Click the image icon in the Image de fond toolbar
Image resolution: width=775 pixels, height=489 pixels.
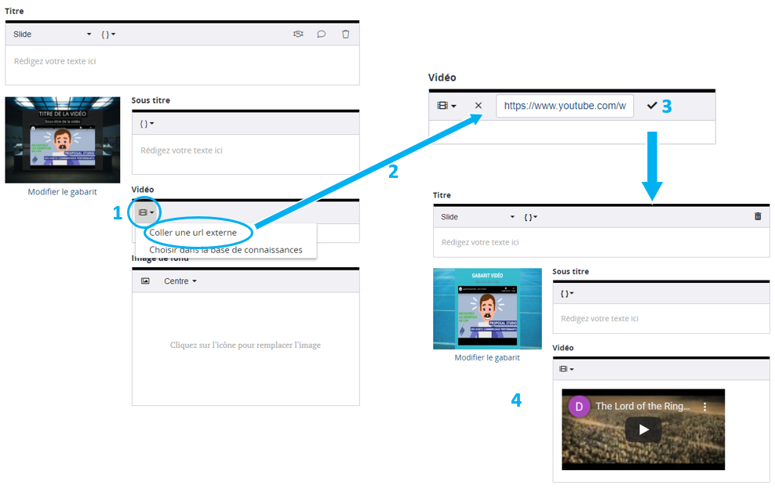point(145,281)
